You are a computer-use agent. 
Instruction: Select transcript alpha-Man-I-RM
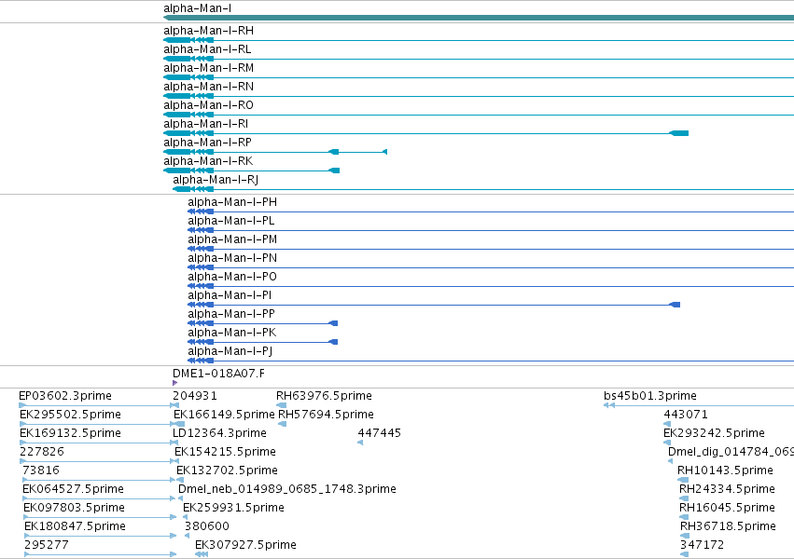tap(208, 68)
